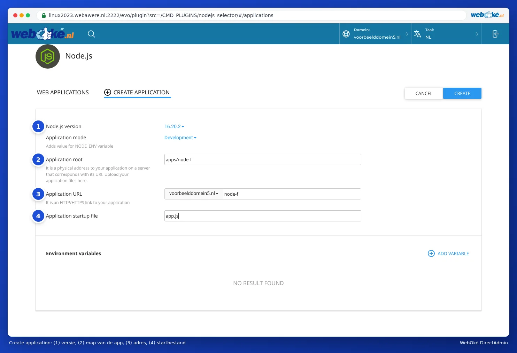Click Add Variable link
The height and width of the screenshot is (353, 517).
click(453, 253)
